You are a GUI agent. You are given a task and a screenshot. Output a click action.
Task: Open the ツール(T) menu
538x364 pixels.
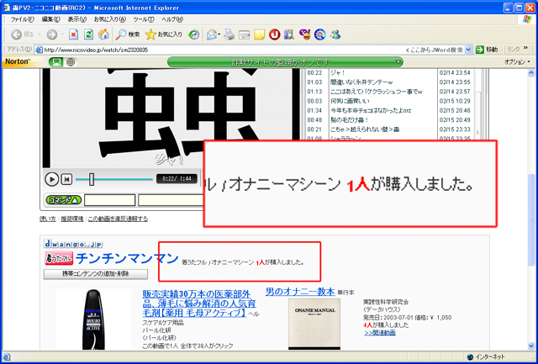[145, 18]
